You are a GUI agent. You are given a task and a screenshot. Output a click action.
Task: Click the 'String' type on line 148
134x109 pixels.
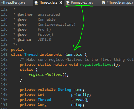click(64, 90)
